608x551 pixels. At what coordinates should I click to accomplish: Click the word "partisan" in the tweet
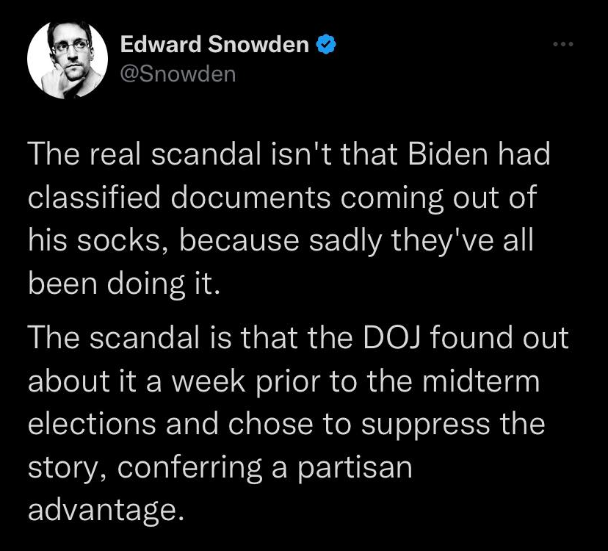click(355, 469)
